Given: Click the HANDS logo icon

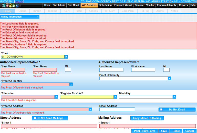Looking at the screenshot, I should [x=10, y=5].
